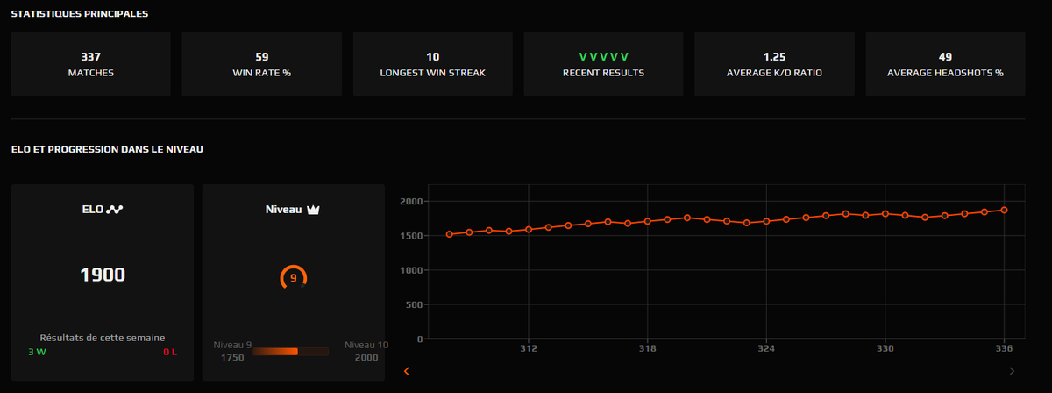Click the level 9 skill badge

[x=294, y=278]
